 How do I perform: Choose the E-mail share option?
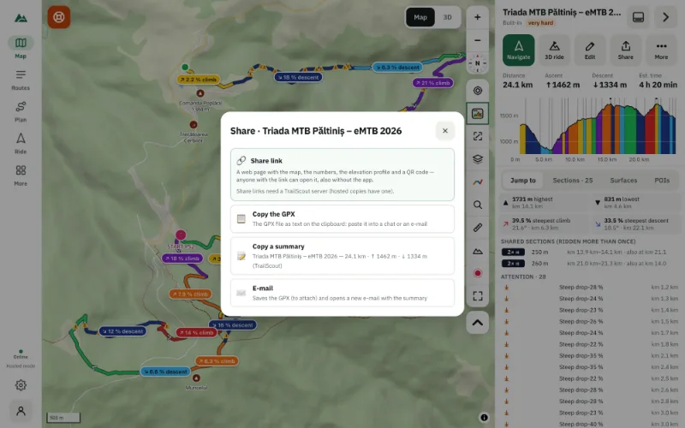pyautogui.click(x=342, y=293)
